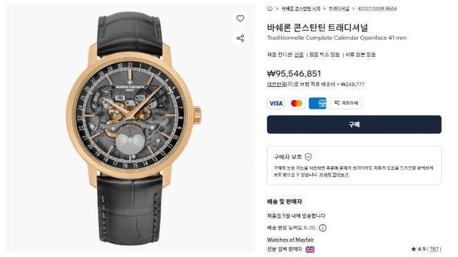458x257 pixels.
Task: Enlarge the Vacheron Constantin watch image
Action: (x=130, y=128)
